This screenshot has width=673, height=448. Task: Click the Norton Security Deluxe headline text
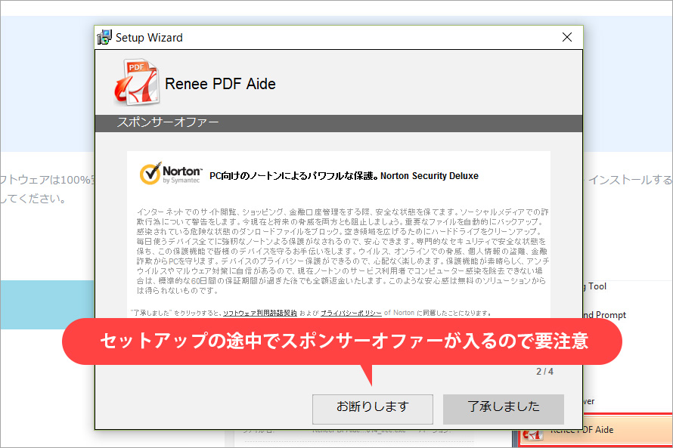(x=344, y=176)
